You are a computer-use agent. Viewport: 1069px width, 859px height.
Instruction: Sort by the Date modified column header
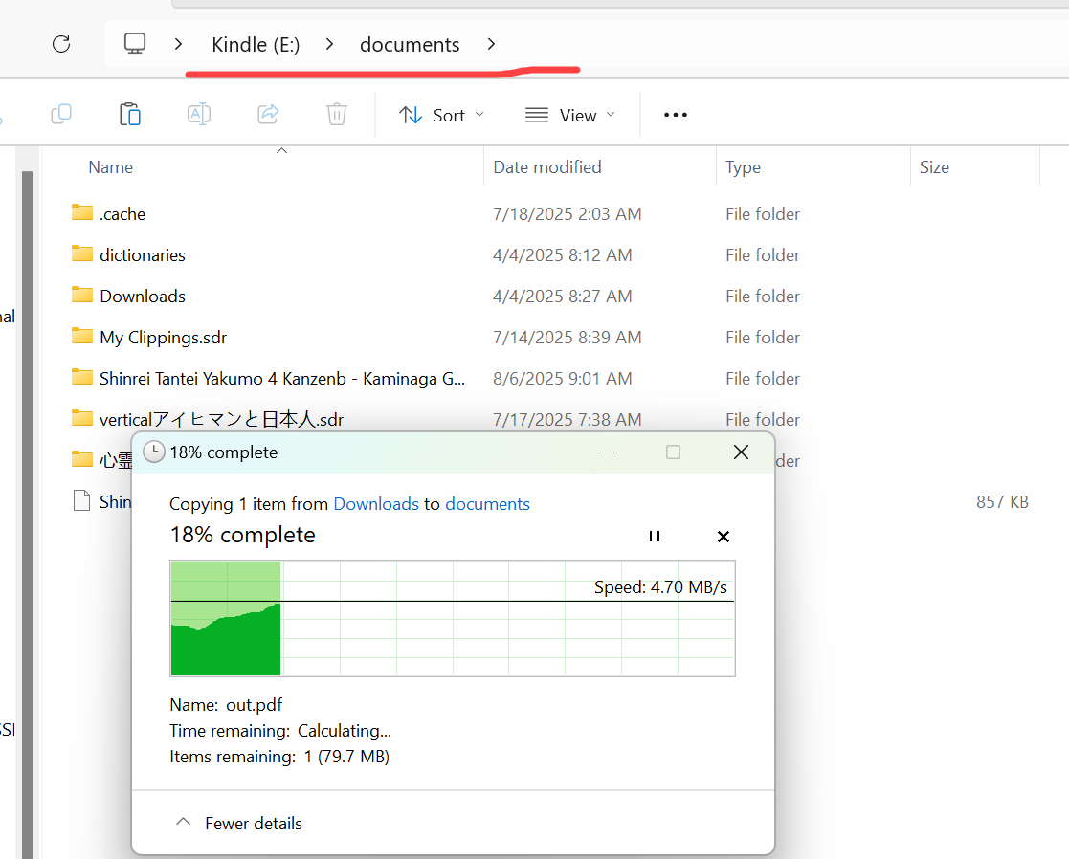click(547, 167)
